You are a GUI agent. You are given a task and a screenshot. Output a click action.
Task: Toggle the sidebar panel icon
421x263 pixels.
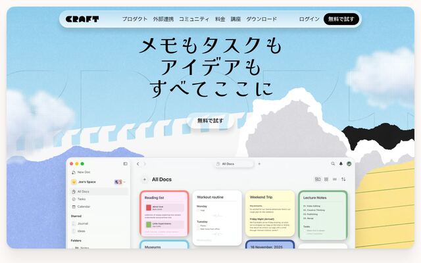(x=125, y=164)
